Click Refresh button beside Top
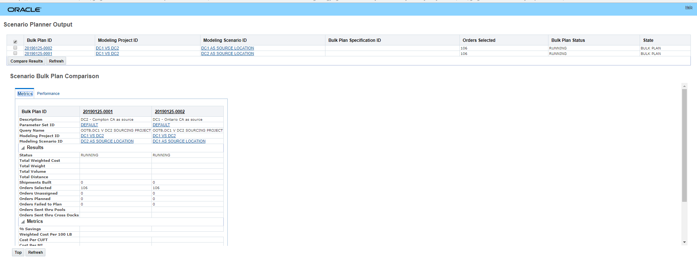The image size is (697, 260). 36,252
